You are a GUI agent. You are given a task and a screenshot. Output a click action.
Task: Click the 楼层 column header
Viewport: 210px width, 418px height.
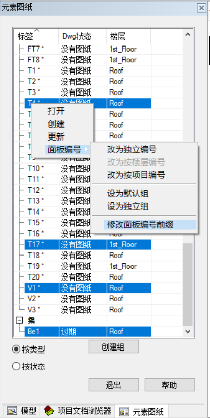pyautogui.click(x=128, y=36)
